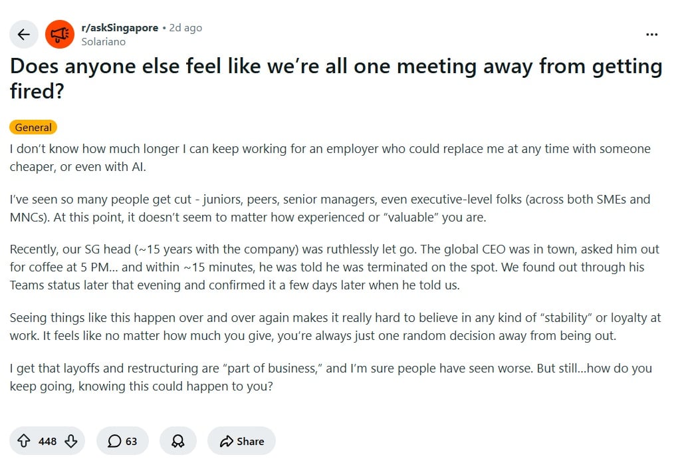Open the r/askSingapore megaphone avatar
Viewport: 680px width, 465px height.
click(60, 35)
